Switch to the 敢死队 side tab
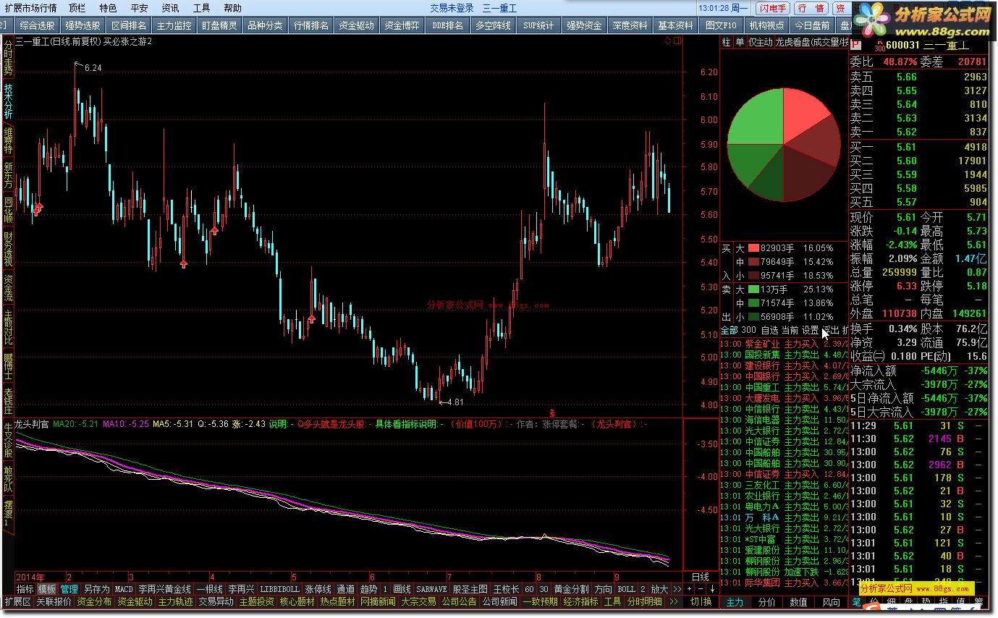This screenshot has width=998, height=618. tap(8, 478)
